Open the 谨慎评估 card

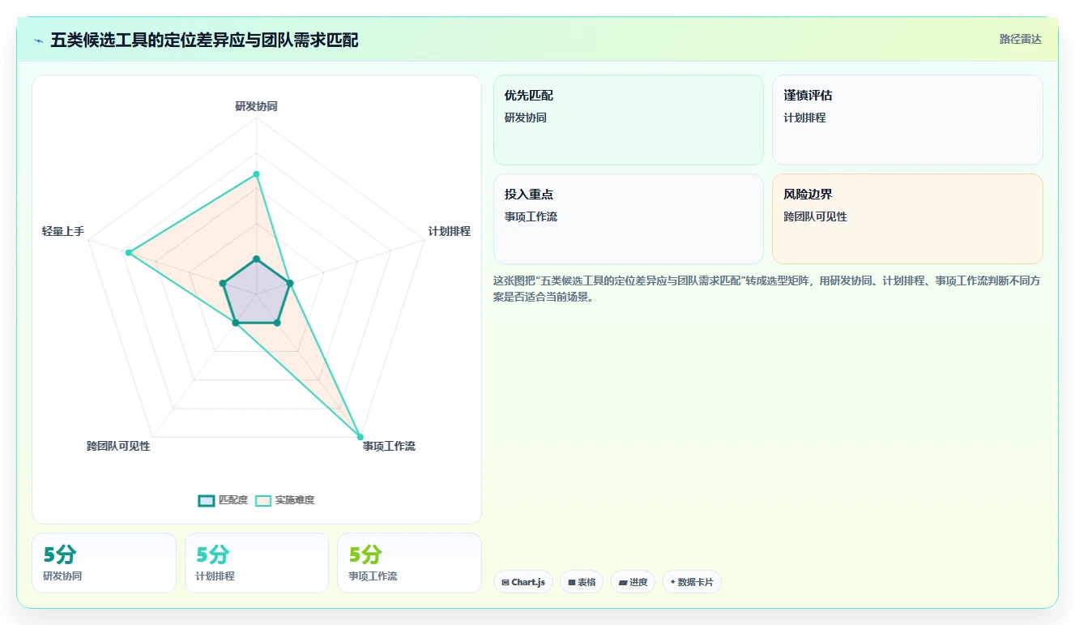pyautogui.click(x=907, y=120)
